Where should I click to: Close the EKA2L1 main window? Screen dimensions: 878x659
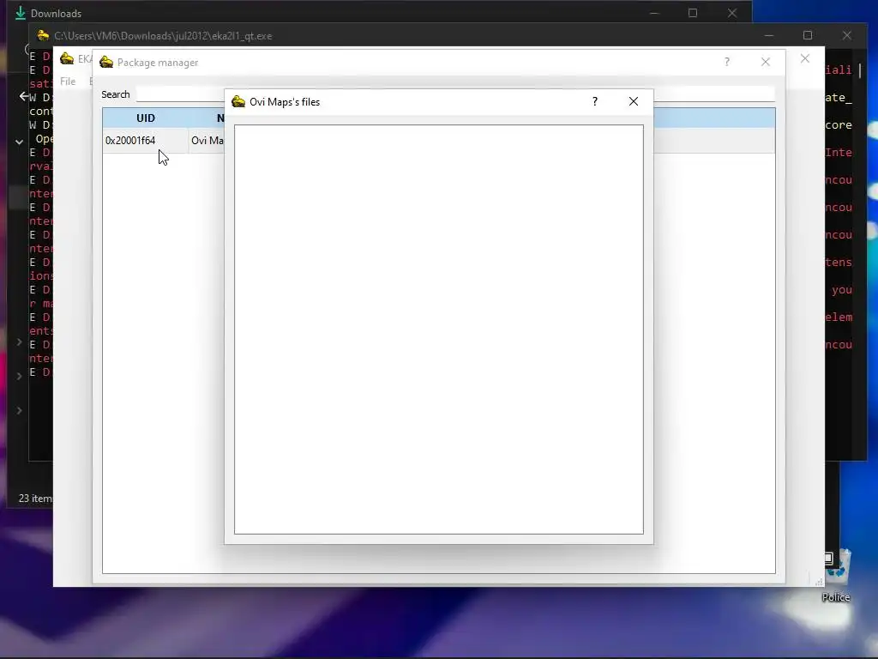804,58
